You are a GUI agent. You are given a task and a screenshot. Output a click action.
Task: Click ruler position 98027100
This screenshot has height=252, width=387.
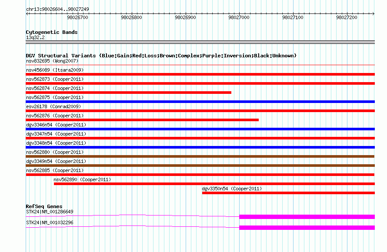[x=293, y=17]
